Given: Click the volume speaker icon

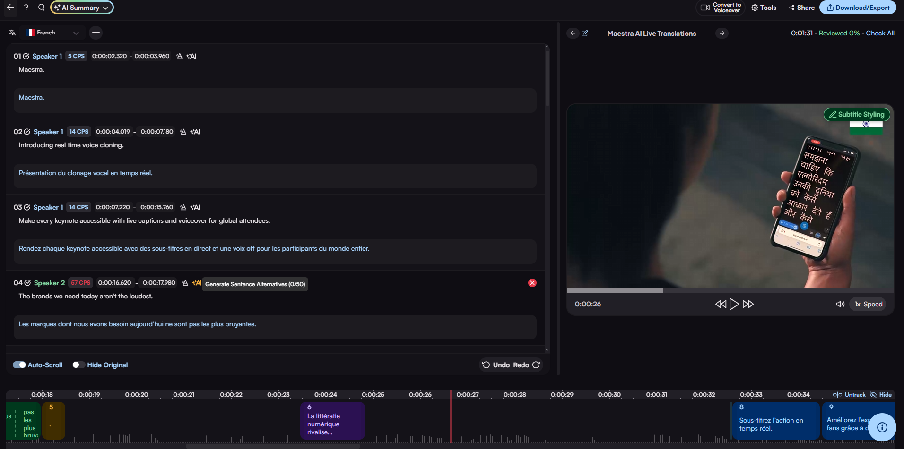Looking at the screenshot, I should click(x=840, y=304).
